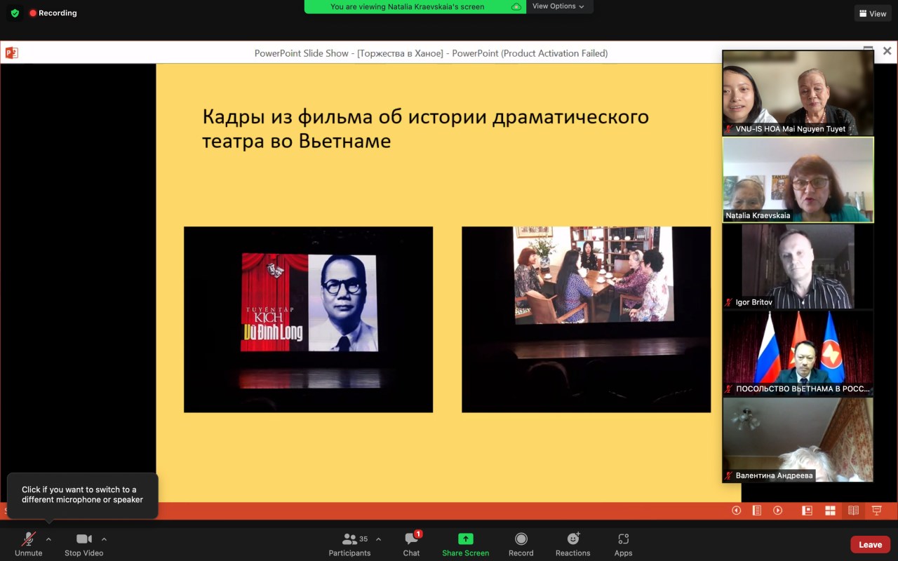
Task: Select Валентина Андреева's video thumbnail
Action: coord(798,440)
